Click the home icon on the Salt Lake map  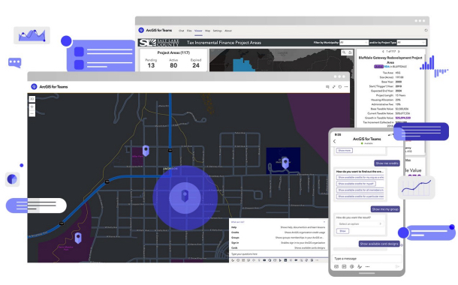pos(350,52)
